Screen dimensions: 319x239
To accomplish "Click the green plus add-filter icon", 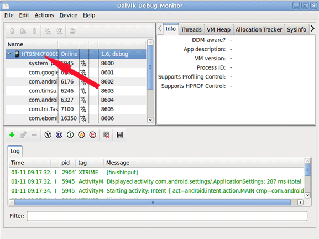I will [12, 135].
